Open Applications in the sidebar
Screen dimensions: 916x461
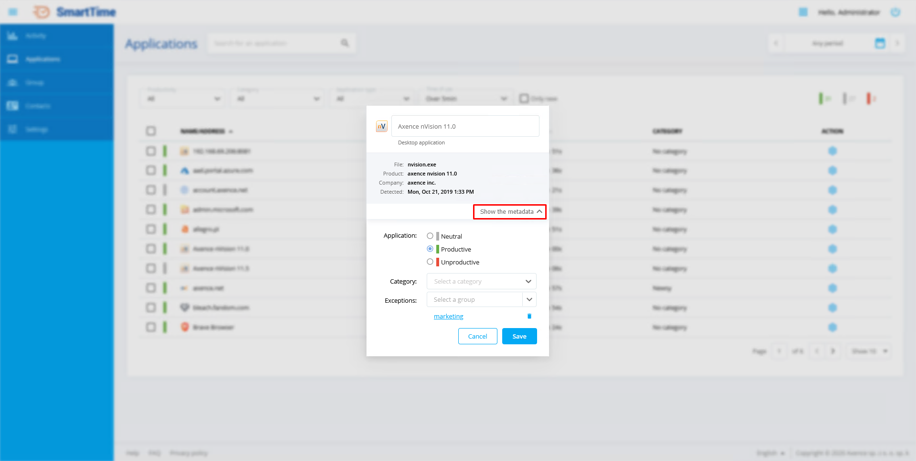[43, 59]
